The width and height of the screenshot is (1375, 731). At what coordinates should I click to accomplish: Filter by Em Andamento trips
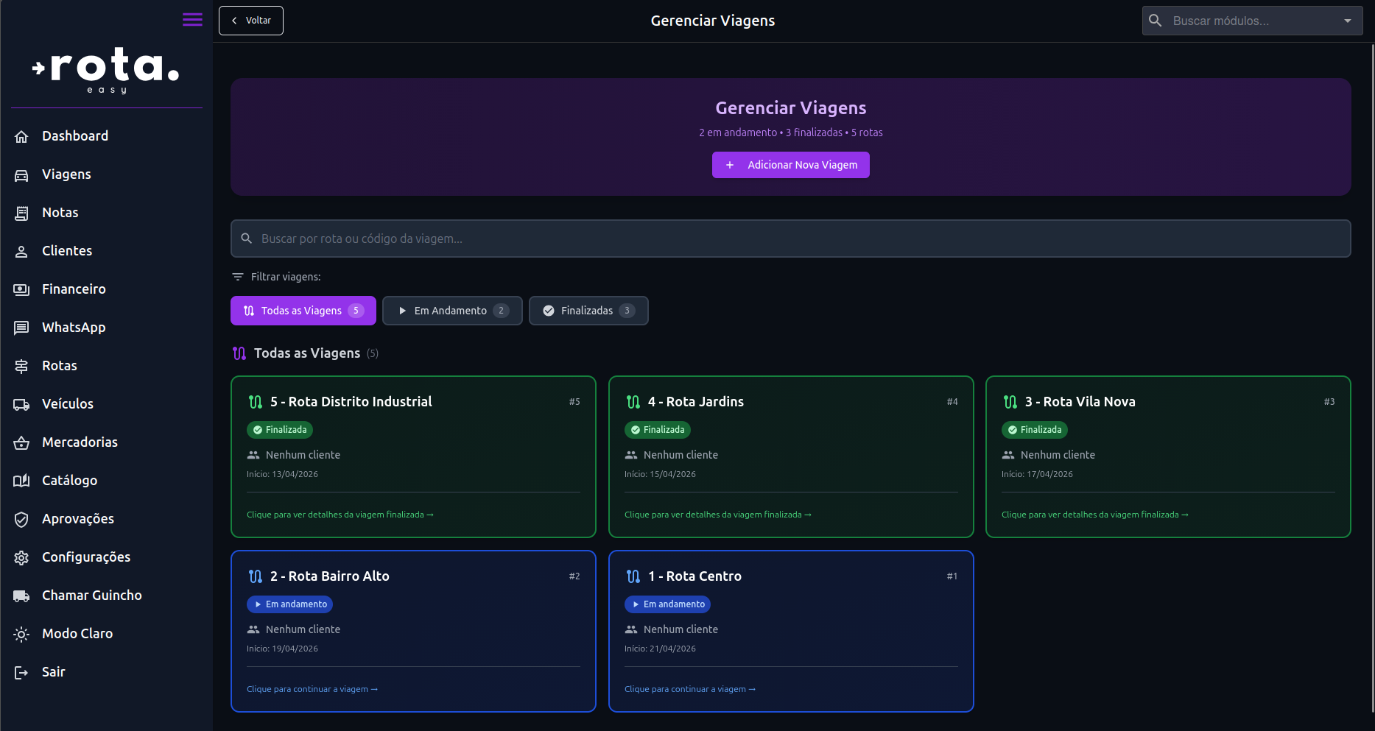pos(451,311)
